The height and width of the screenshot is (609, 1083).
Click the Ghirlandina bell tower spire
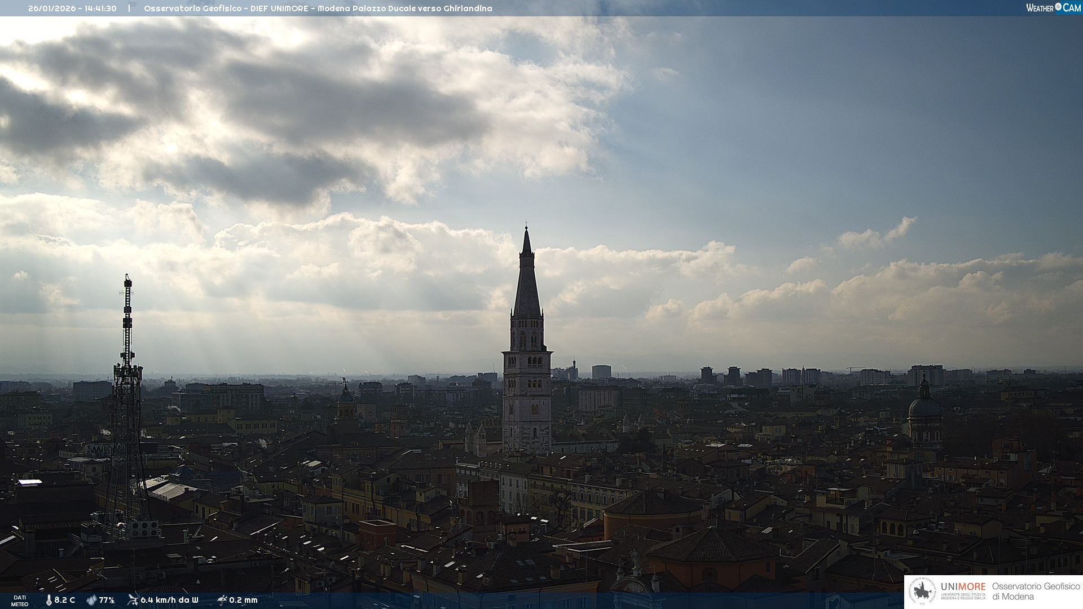(x=527, y=282)
